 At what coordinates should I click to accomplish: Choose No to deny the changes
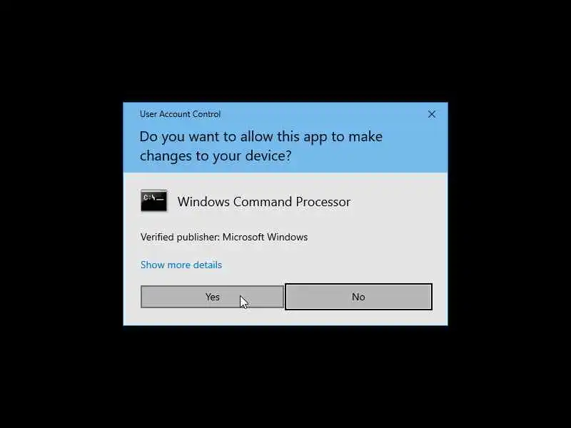point(359,297)
